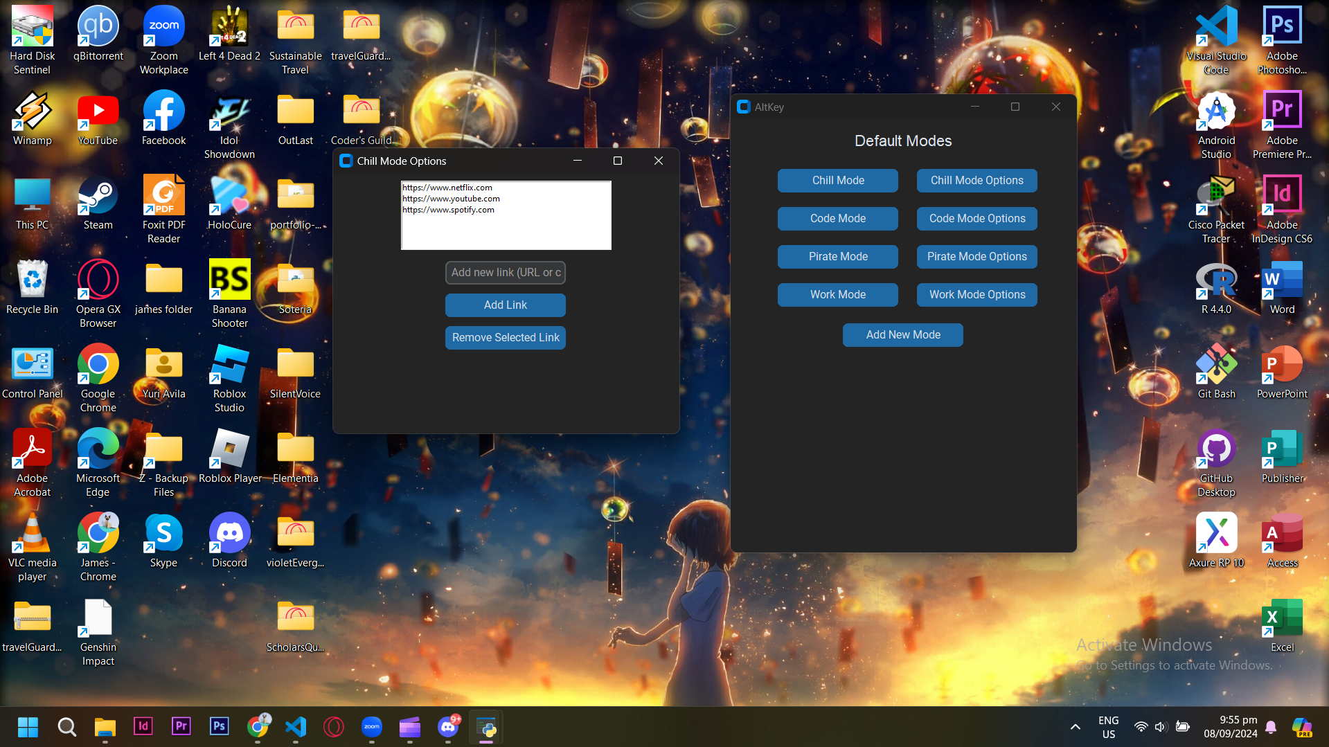
Task: Select the PowerPoint desktop icon
Action: pyautogui.click(x=1283, y=371)
